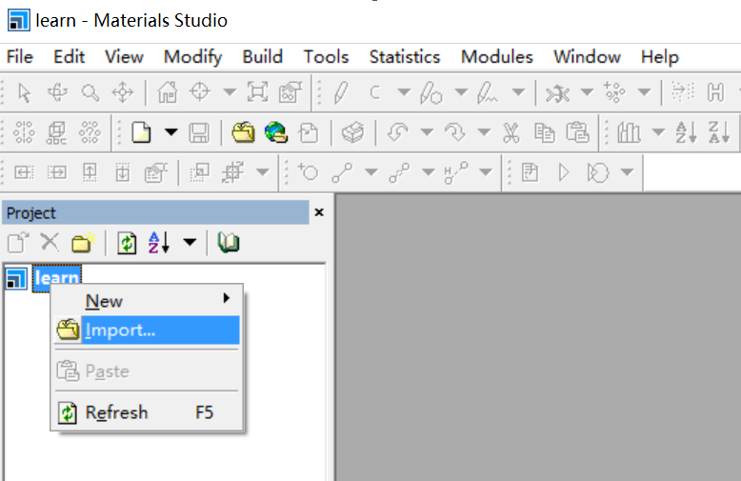Open dropdown arrow next to carbon element
Viewport: 741px width, 481px height.
(404, 91)
